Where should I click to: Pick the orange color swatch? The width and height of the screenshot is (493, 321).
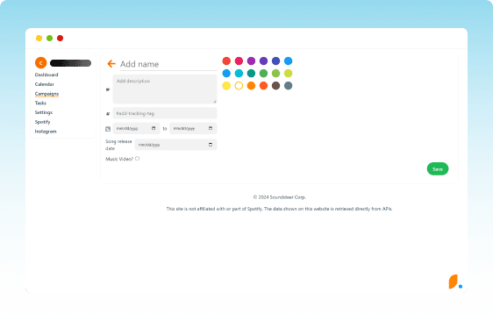point(251,86)
